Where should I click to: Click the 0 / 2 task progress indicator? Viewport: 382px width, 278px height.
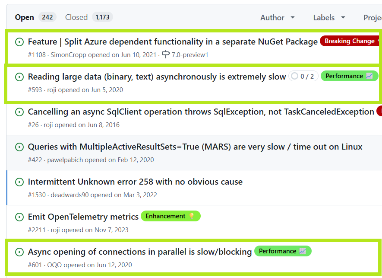[303, 77]
